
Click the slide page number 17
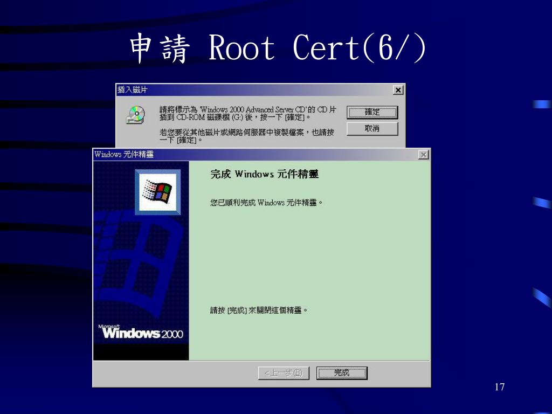pos(499,387)
